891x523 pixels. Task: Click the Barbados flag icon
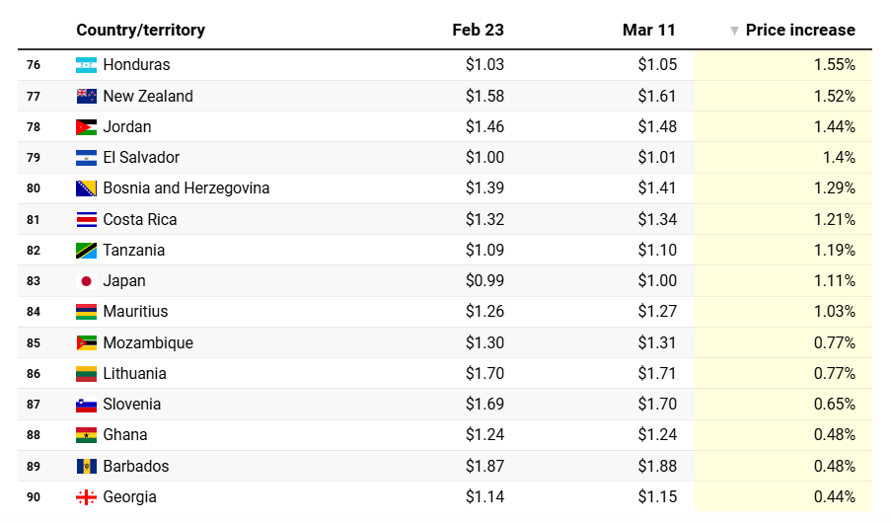(x=86, y=467)
